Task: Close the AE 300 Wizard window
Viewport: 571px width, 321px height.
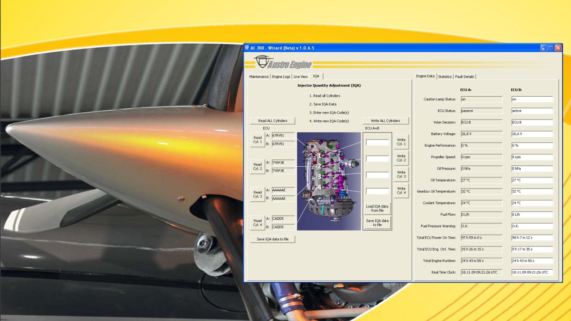Action: pos(558,48)
